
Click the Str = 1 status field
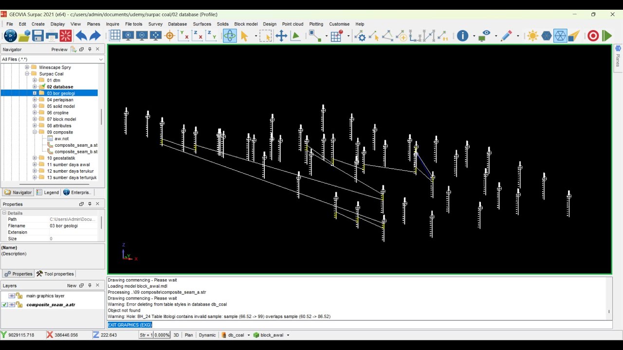pos(146,335)
